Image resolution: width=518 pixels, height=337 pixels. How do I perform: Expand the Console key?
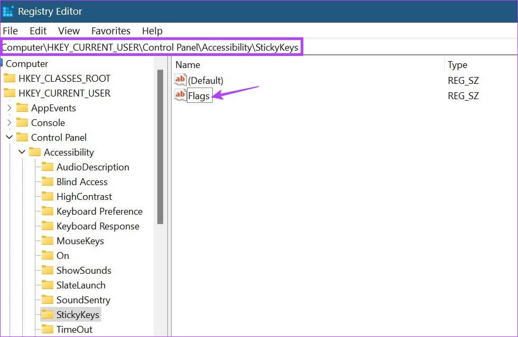point(9,122)
